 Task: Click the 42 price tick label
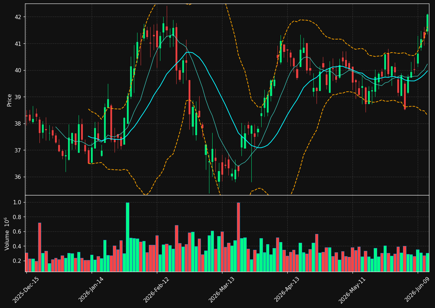pyautogui.click(x=18, y=17)
